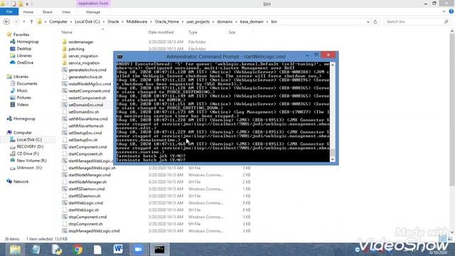Select startRSDaemon.cmd file icon
Viewport: 455px width, 256px height.
[65, 189]
